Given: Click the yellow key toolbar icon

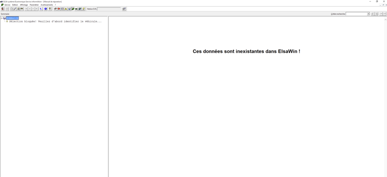Looking at the screenshot, I should (50, 9).
